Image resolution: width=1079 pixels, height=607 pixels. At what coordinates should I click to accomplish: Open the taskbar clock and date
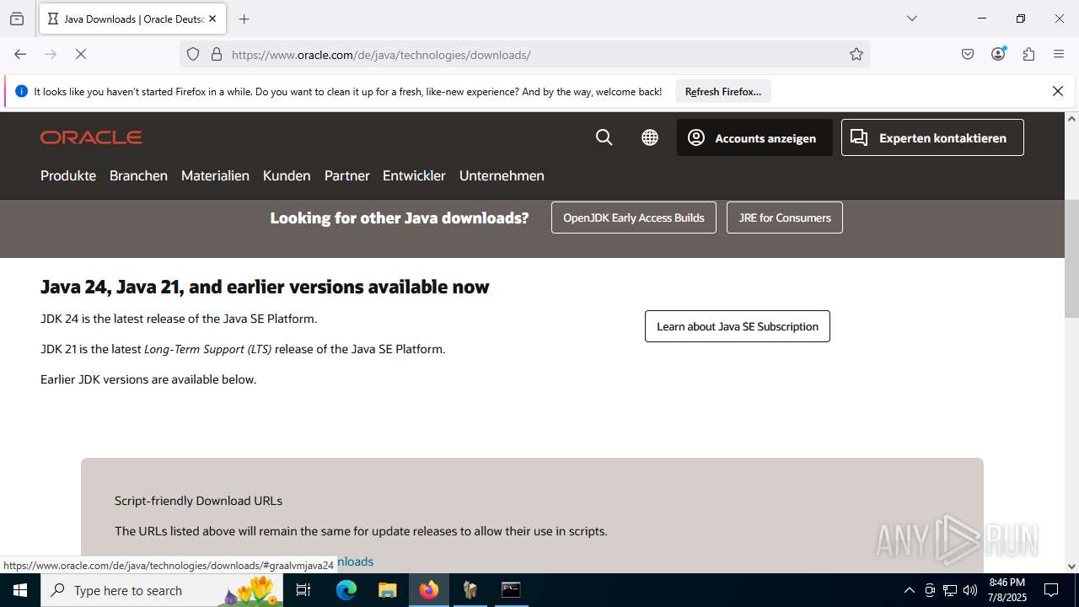point(1007,590)
